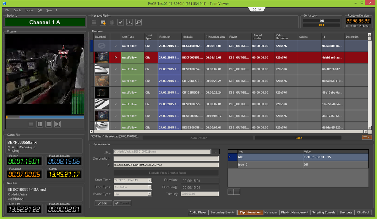Switch to the Playlist Management tab
The height and width of the screenshot is (219, 377).
click(295, 212)
